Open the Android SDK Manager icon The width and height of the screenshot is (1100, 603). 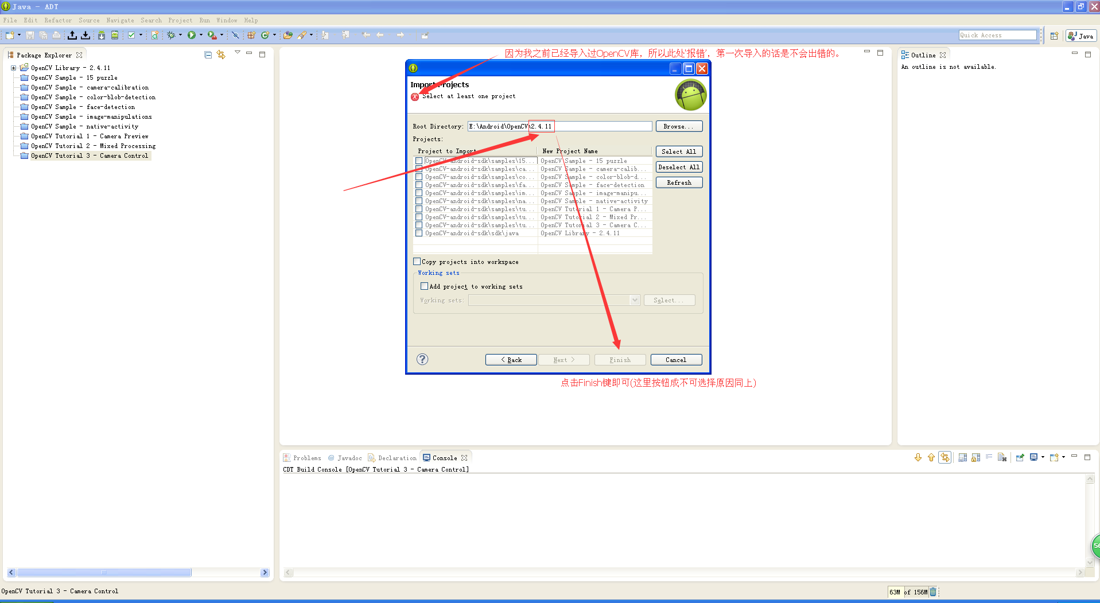click(102, 35)
